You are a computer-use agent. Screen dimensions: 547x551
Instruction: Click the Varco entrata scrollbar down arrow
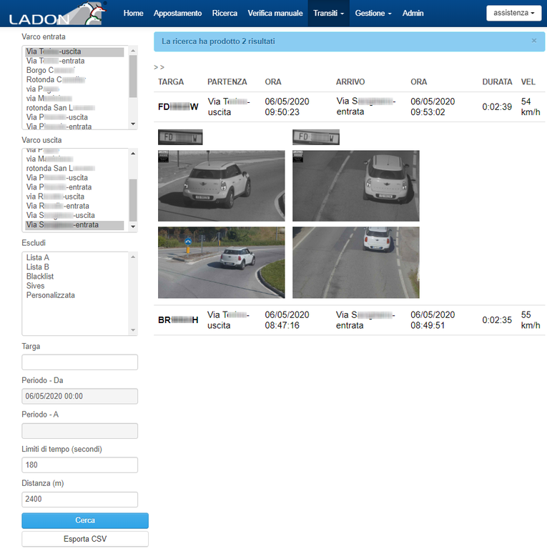click(133, 124)
